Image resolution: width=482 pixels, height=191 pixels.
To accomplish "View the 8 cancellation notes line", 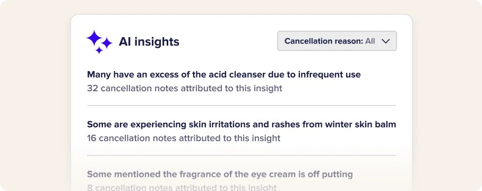I will click(x=182, y=187).
